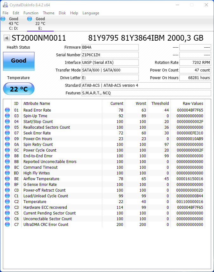Click the Standard field ATA8-ACS
The width and height of the screenshot is (214, 272).
click(146, 85)
